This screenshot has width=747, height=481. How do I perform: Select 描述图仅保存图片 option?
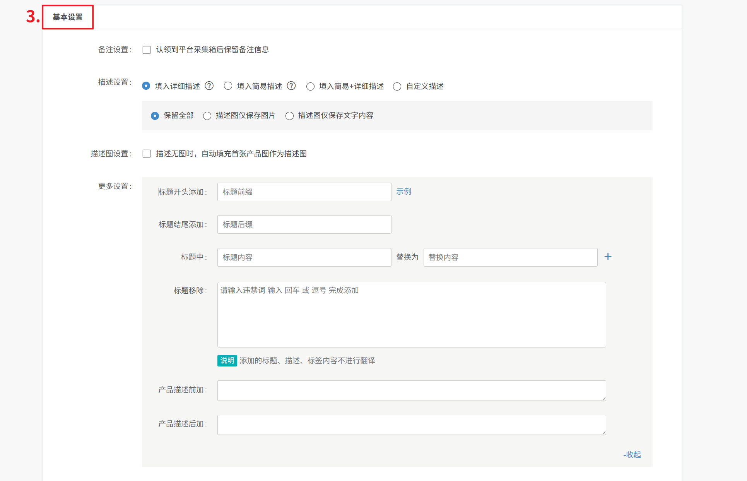point(207,116)
